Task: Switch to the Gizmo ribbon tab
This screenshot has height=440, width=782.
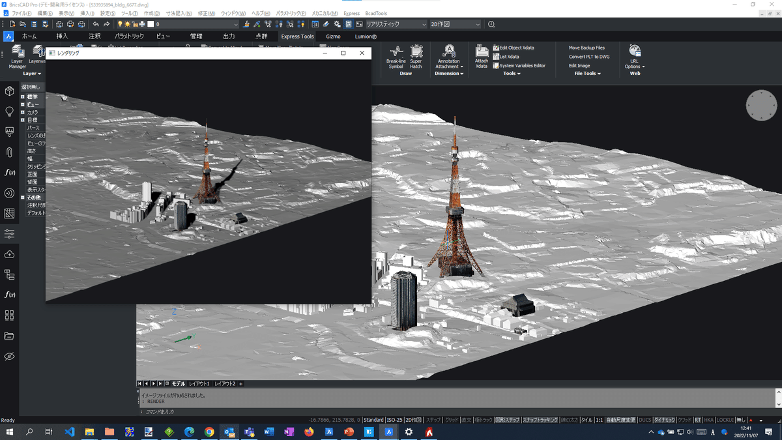Action: (x=333, y=37)
